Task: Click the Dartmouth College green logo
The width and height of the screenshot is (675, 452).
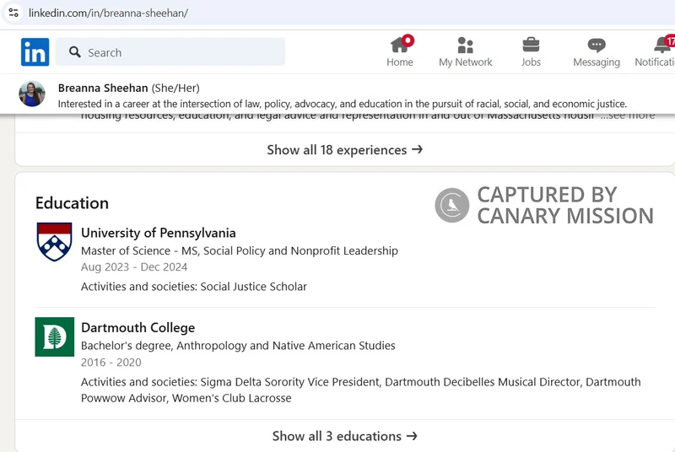Action: click(54, 336)
